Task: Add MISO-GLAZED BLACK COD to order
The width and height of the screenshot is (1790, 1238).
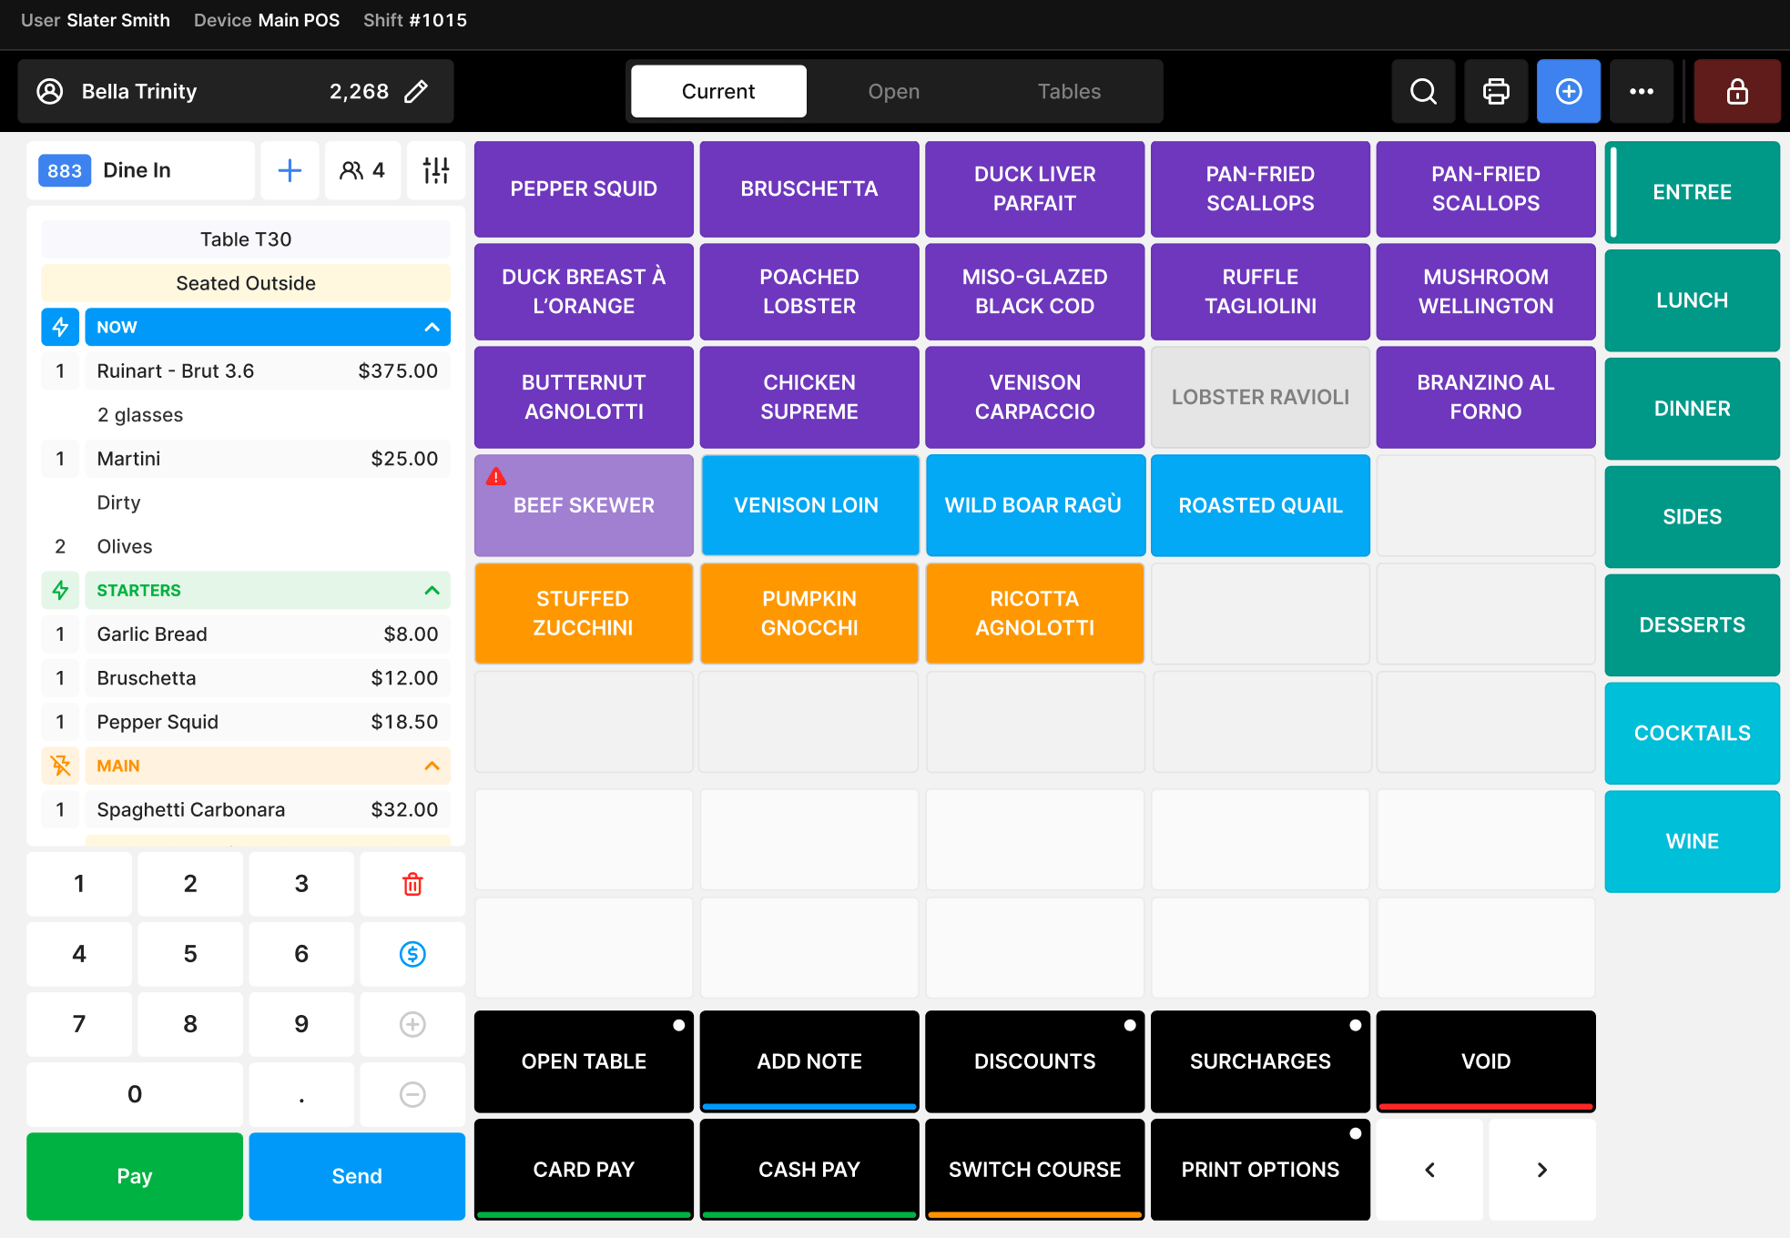Action: (1035, 291)
